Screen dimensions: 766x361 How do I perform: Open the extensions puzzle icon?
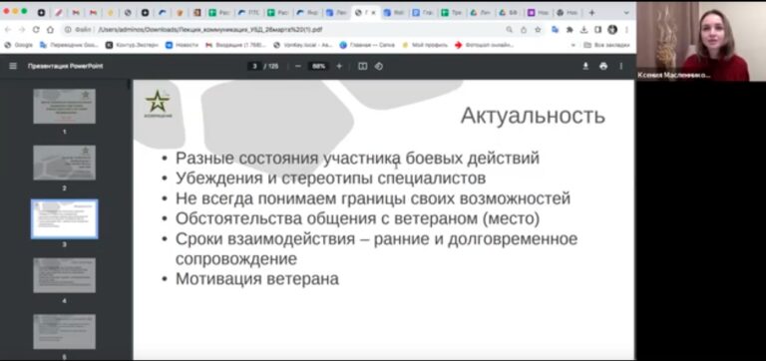[570, 29]
